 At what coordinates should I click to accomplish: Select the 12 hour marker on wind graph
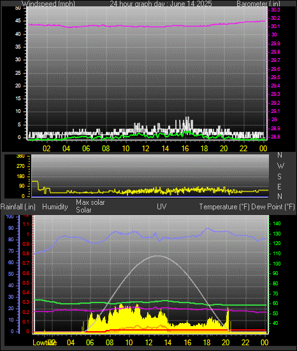pos(145,149)
